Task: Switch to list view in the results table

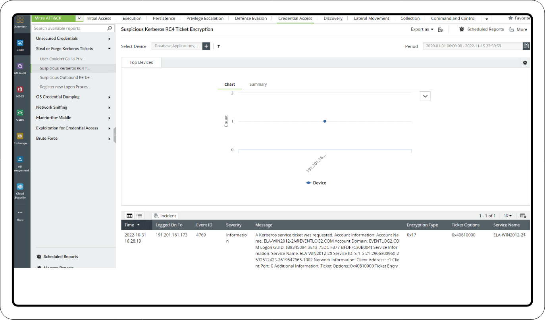Action: coord(139,215)
